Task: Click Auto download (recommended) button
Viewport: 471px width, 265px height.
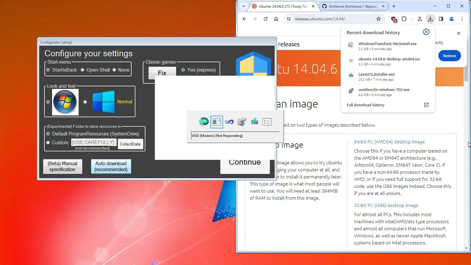Action: pyautogui.click(x=111, y=166)
